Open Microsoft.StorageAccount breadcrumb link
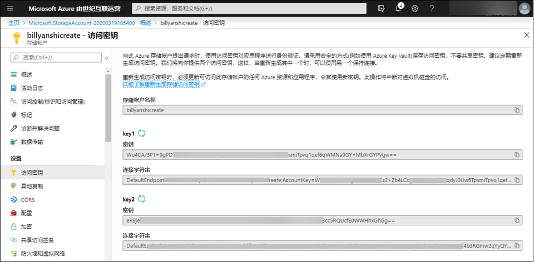The width and height of the screenshot is (534, 262). tap(90, 23)
